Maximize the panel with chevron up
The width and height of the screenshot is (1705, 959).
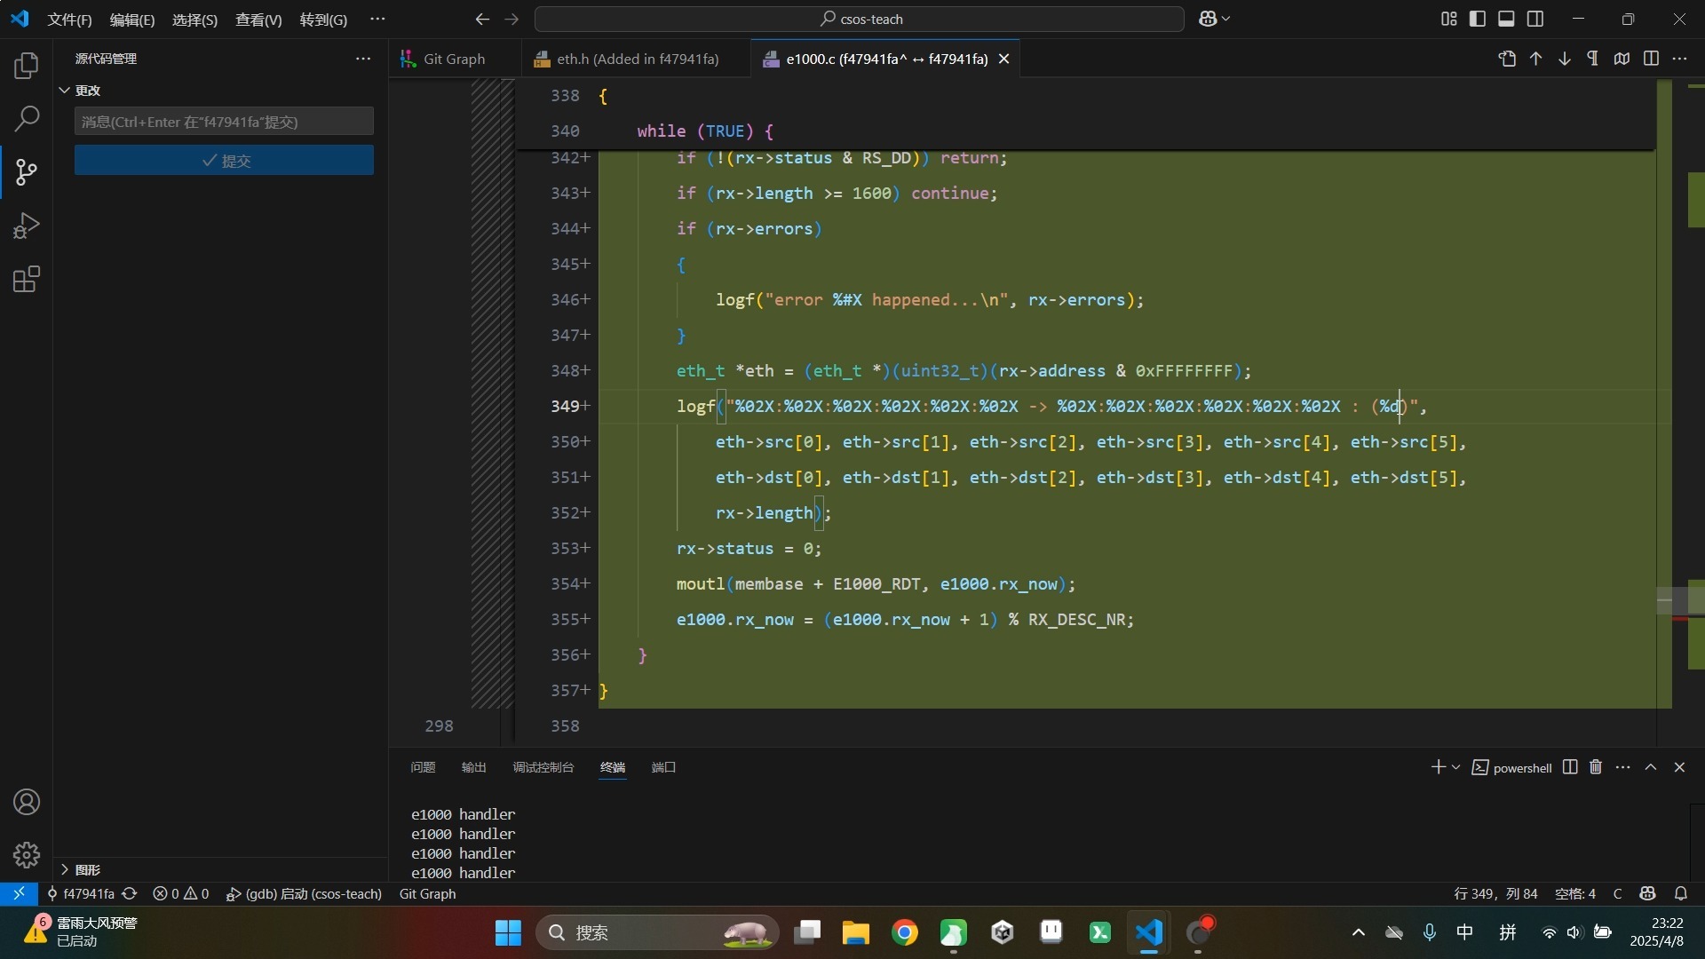(x=1651, y=767)
